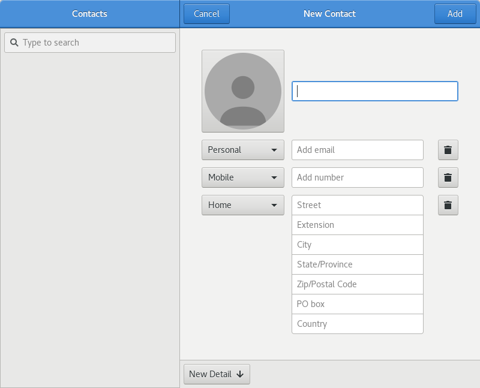Click the contact name input field
This screenshot has width=480, height=388.
pos(374,91)
